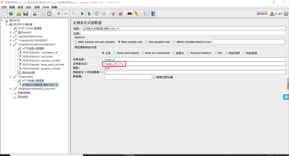Reset search with brush icon
This screenshot has height=156, width=289.
pos(137,14)
